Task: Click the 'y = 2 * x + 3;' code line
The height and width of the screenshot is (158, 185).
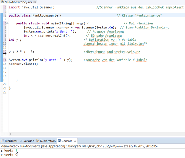Action: (21, 52)
